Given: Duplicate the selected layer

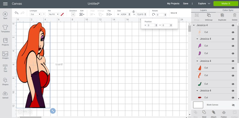Looking at the screenshot, I should pyautogui.click(x=222, y=17).
